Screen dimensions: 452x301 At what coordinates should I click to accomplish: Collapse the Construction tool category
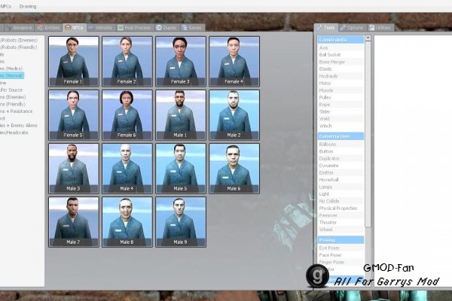pos(341,136)
